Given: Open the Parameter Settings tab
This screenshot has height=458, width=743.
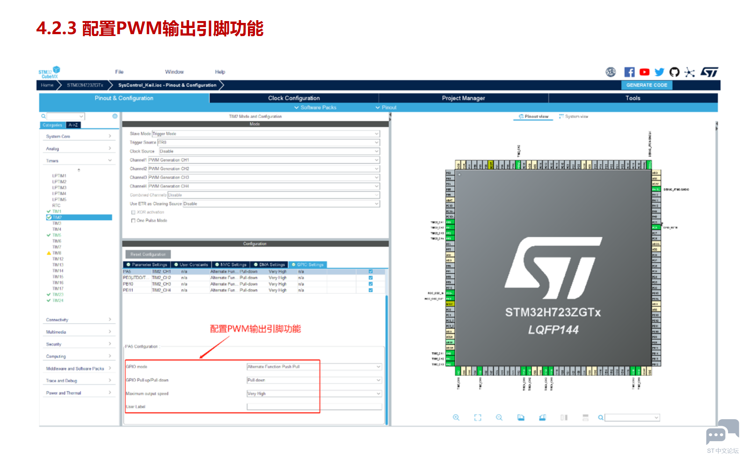Looking at the screenshot, I should coord(146,265).
